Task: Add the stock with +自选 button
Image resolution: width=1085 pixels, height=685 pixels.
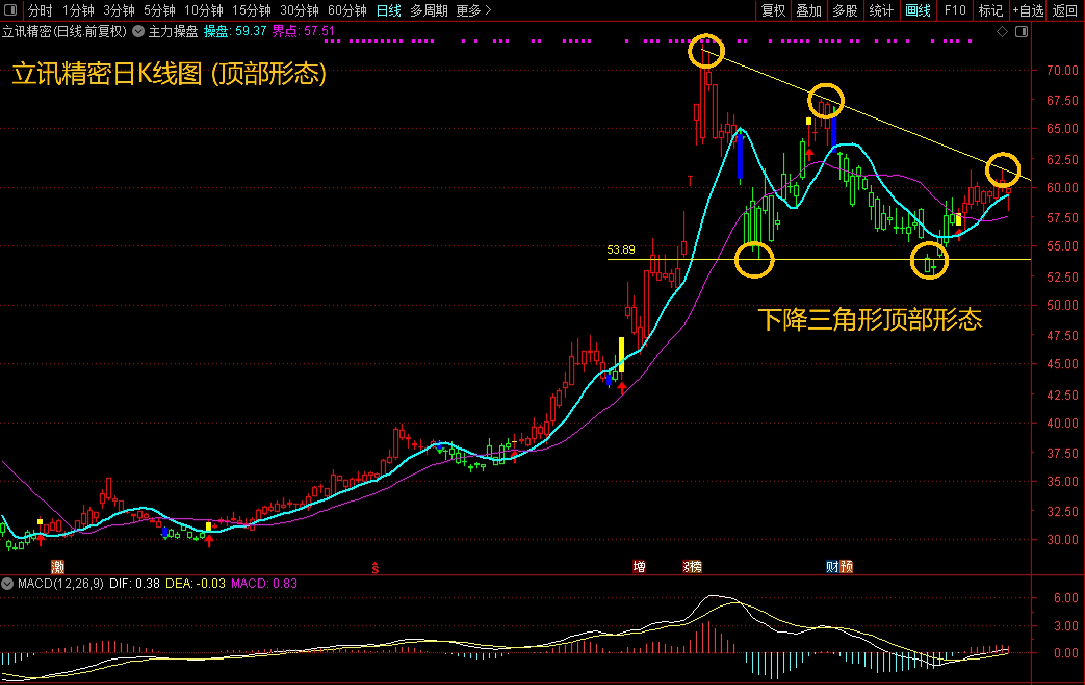Action: click(x=1028, y=10)
